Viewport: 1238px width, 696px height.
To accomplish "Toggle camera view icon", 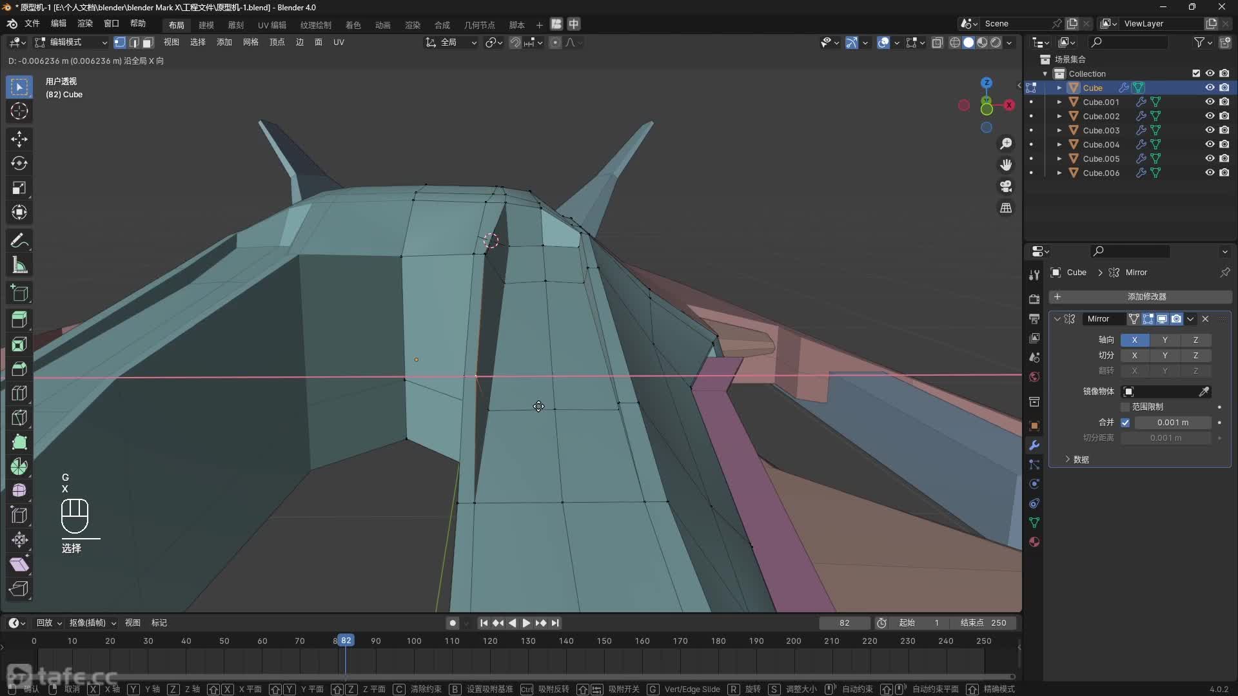I will pos(1006,186).
